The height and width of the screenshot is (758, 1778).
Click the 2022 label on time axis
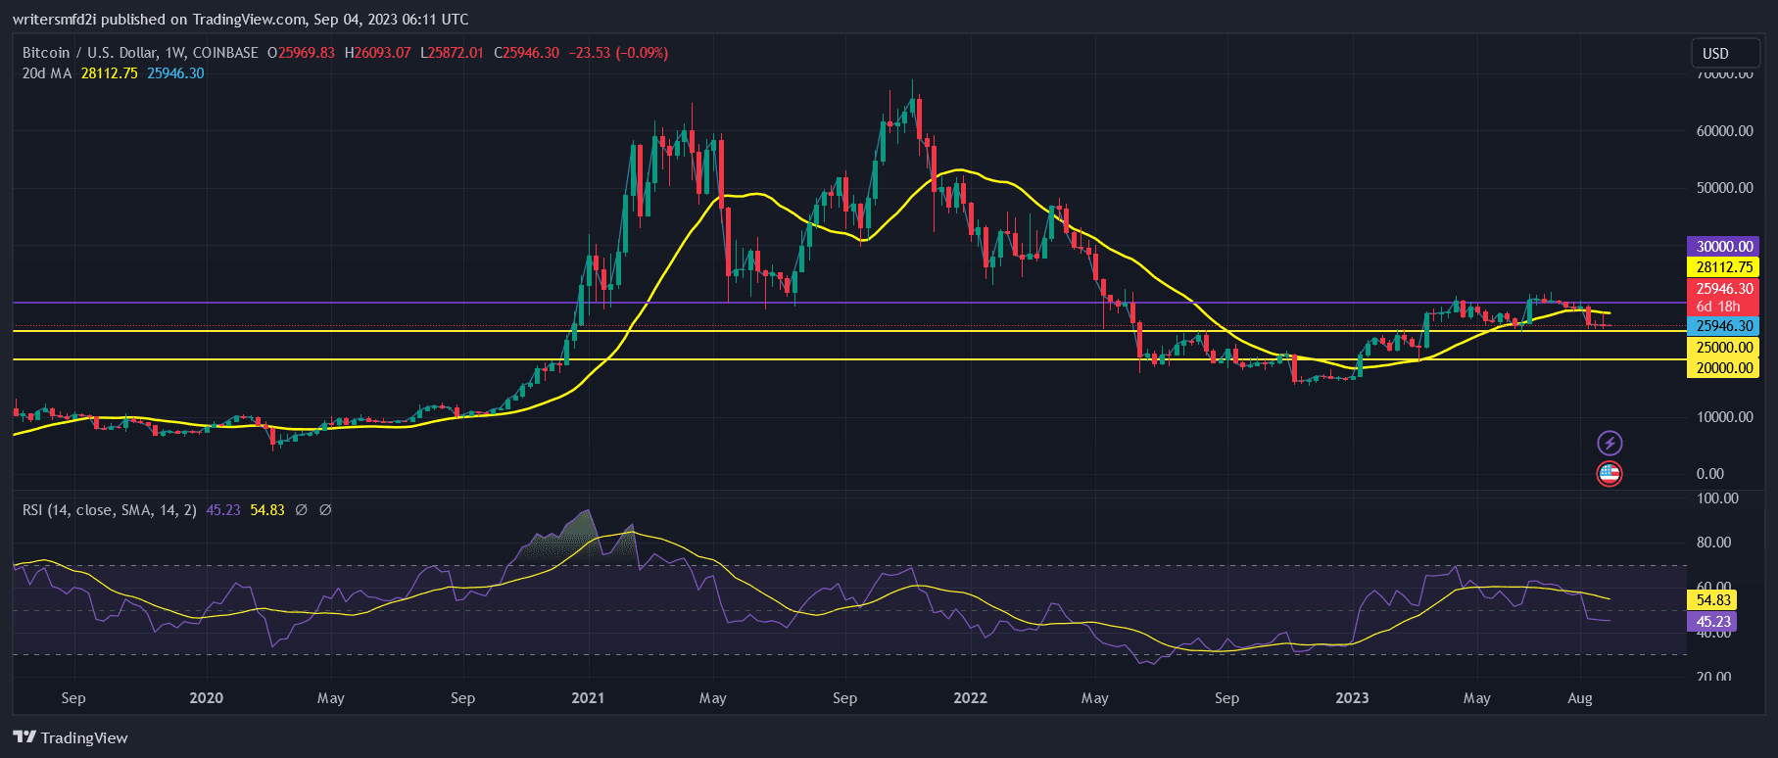point(970,698)
